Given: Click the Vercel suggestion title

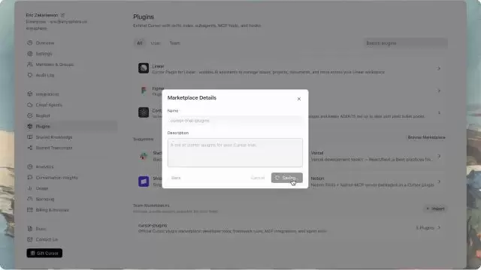Looking at the screenshot, I should pyautogui.click(x=317, y=153).
